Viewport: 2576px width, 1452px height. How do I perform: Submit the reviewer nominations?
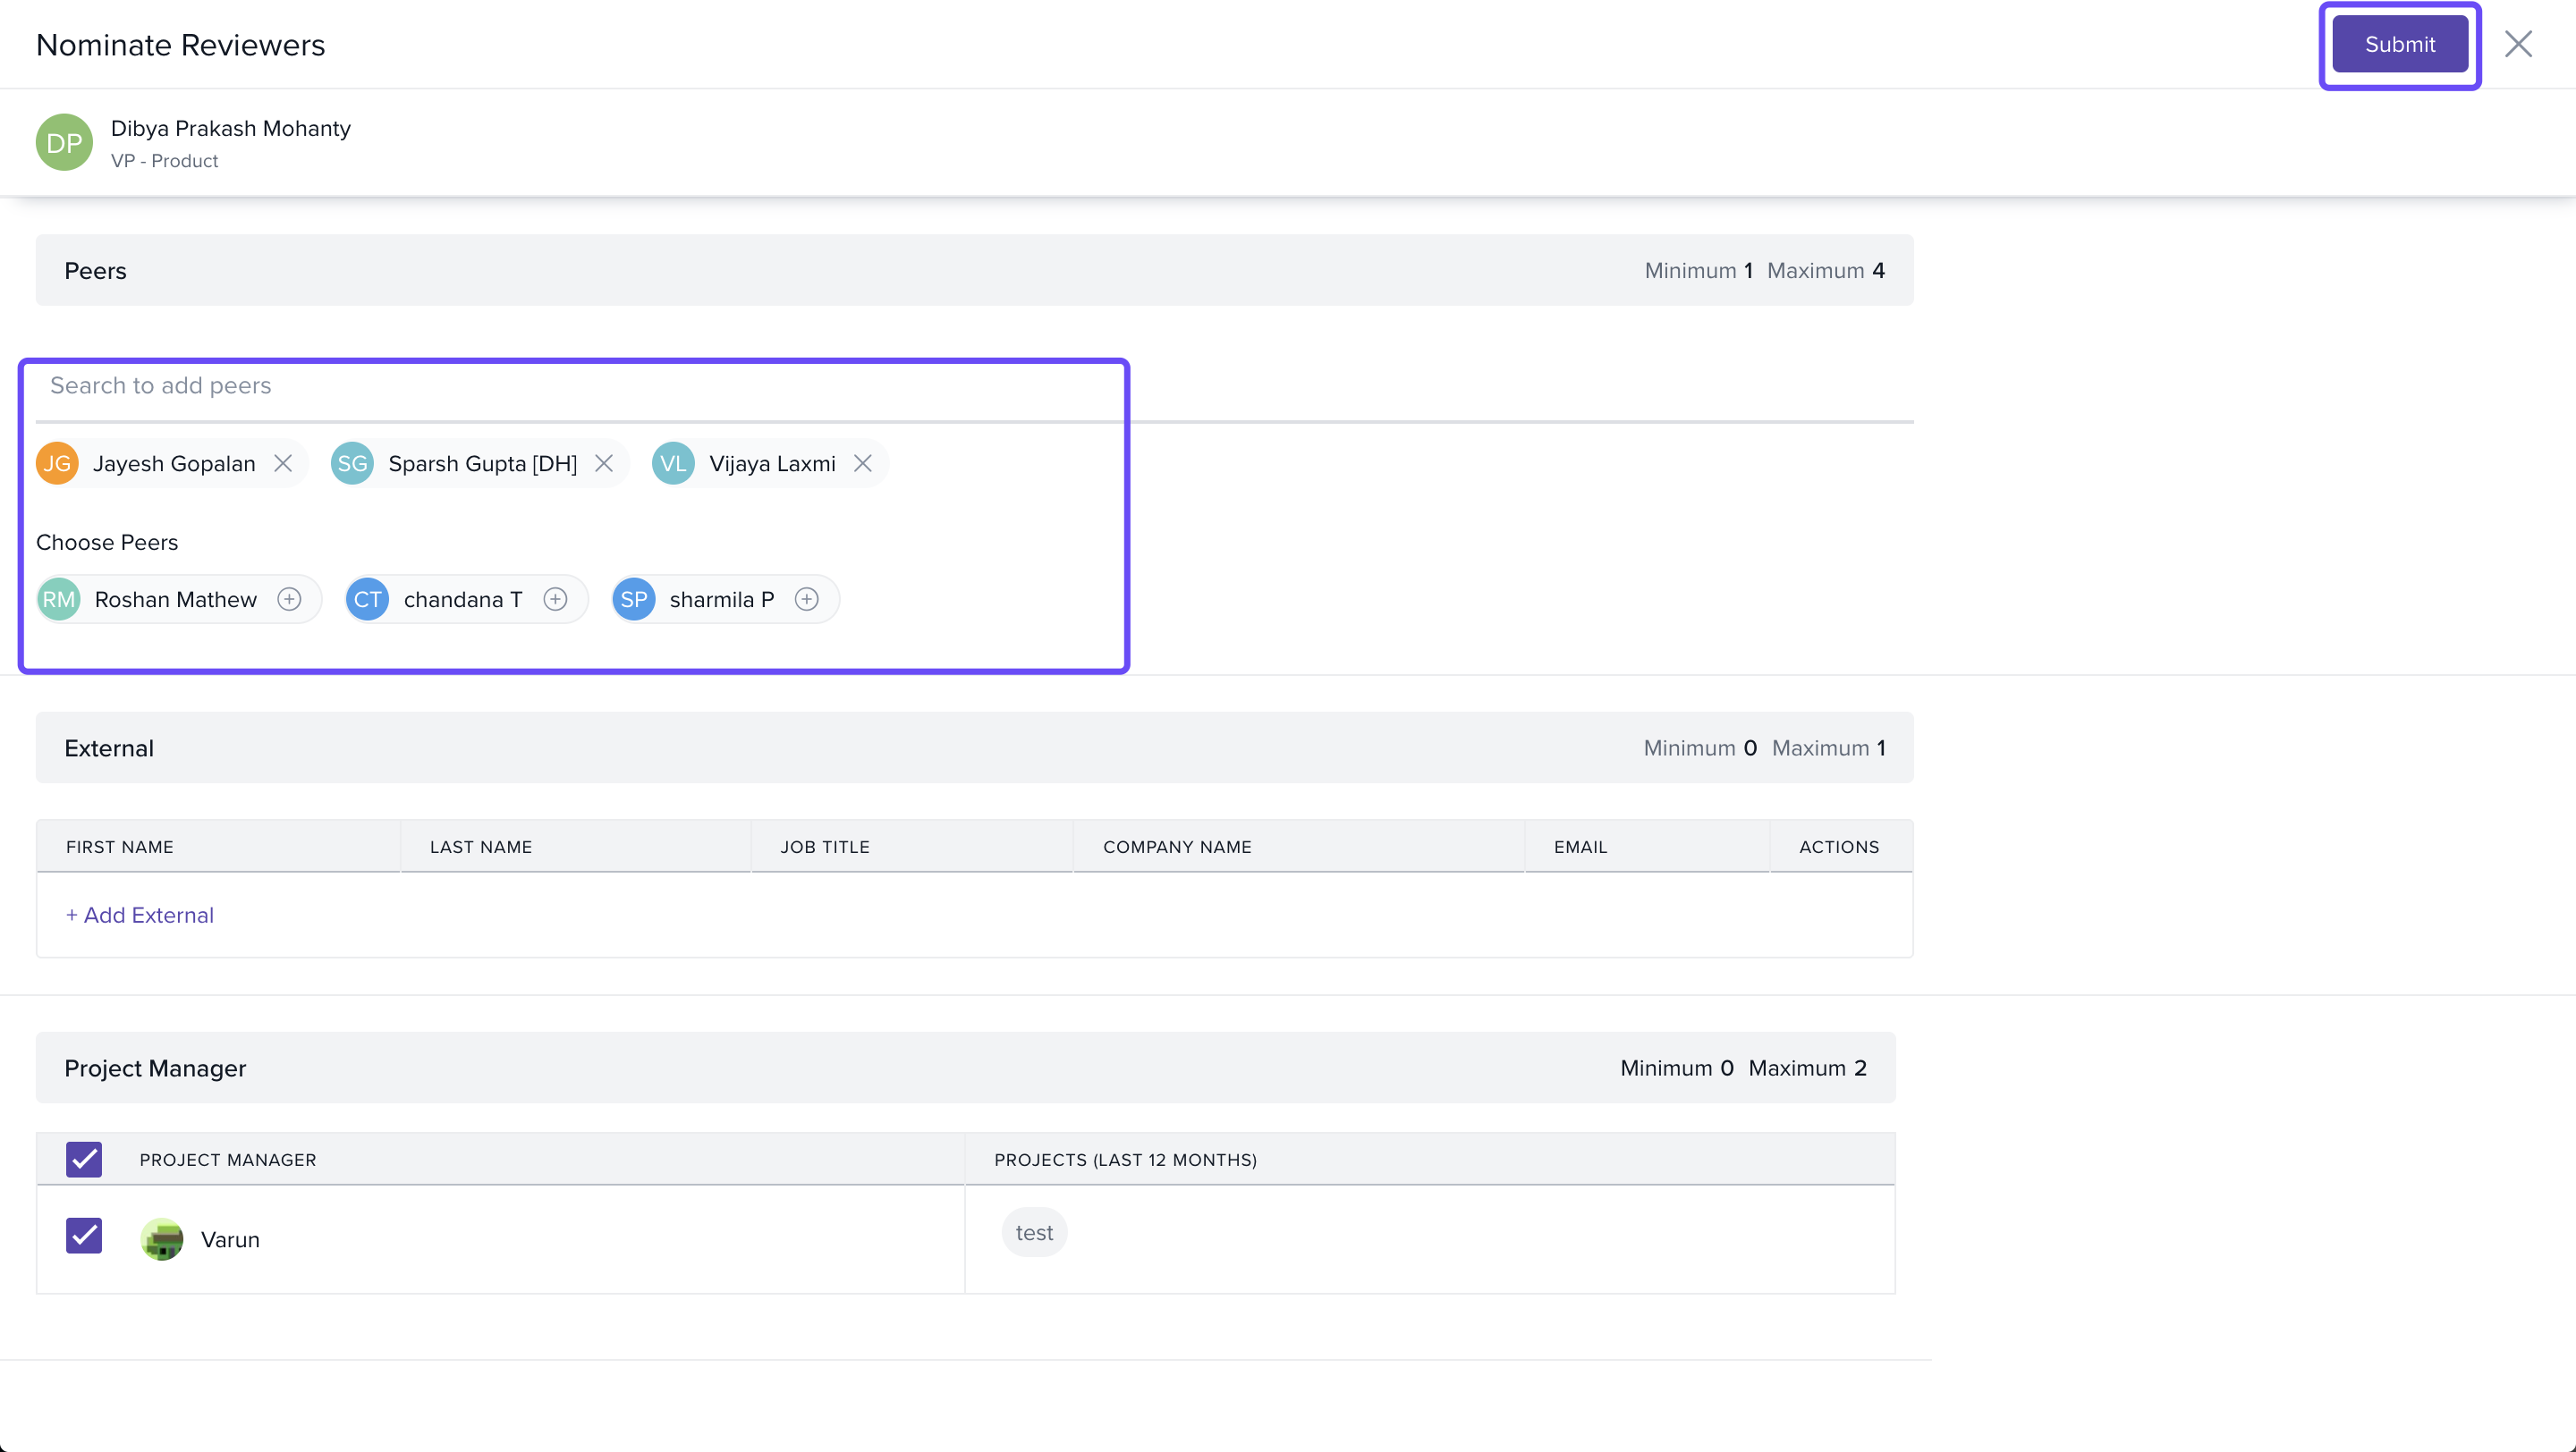point(2399,44)
